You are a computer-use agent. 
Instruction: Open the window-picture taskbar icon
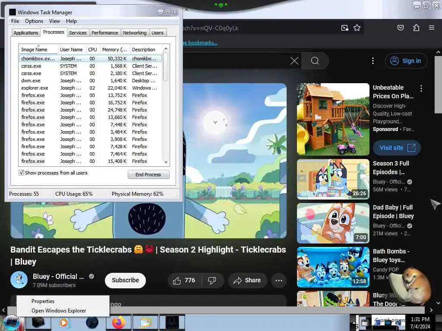tap(145, 322)
